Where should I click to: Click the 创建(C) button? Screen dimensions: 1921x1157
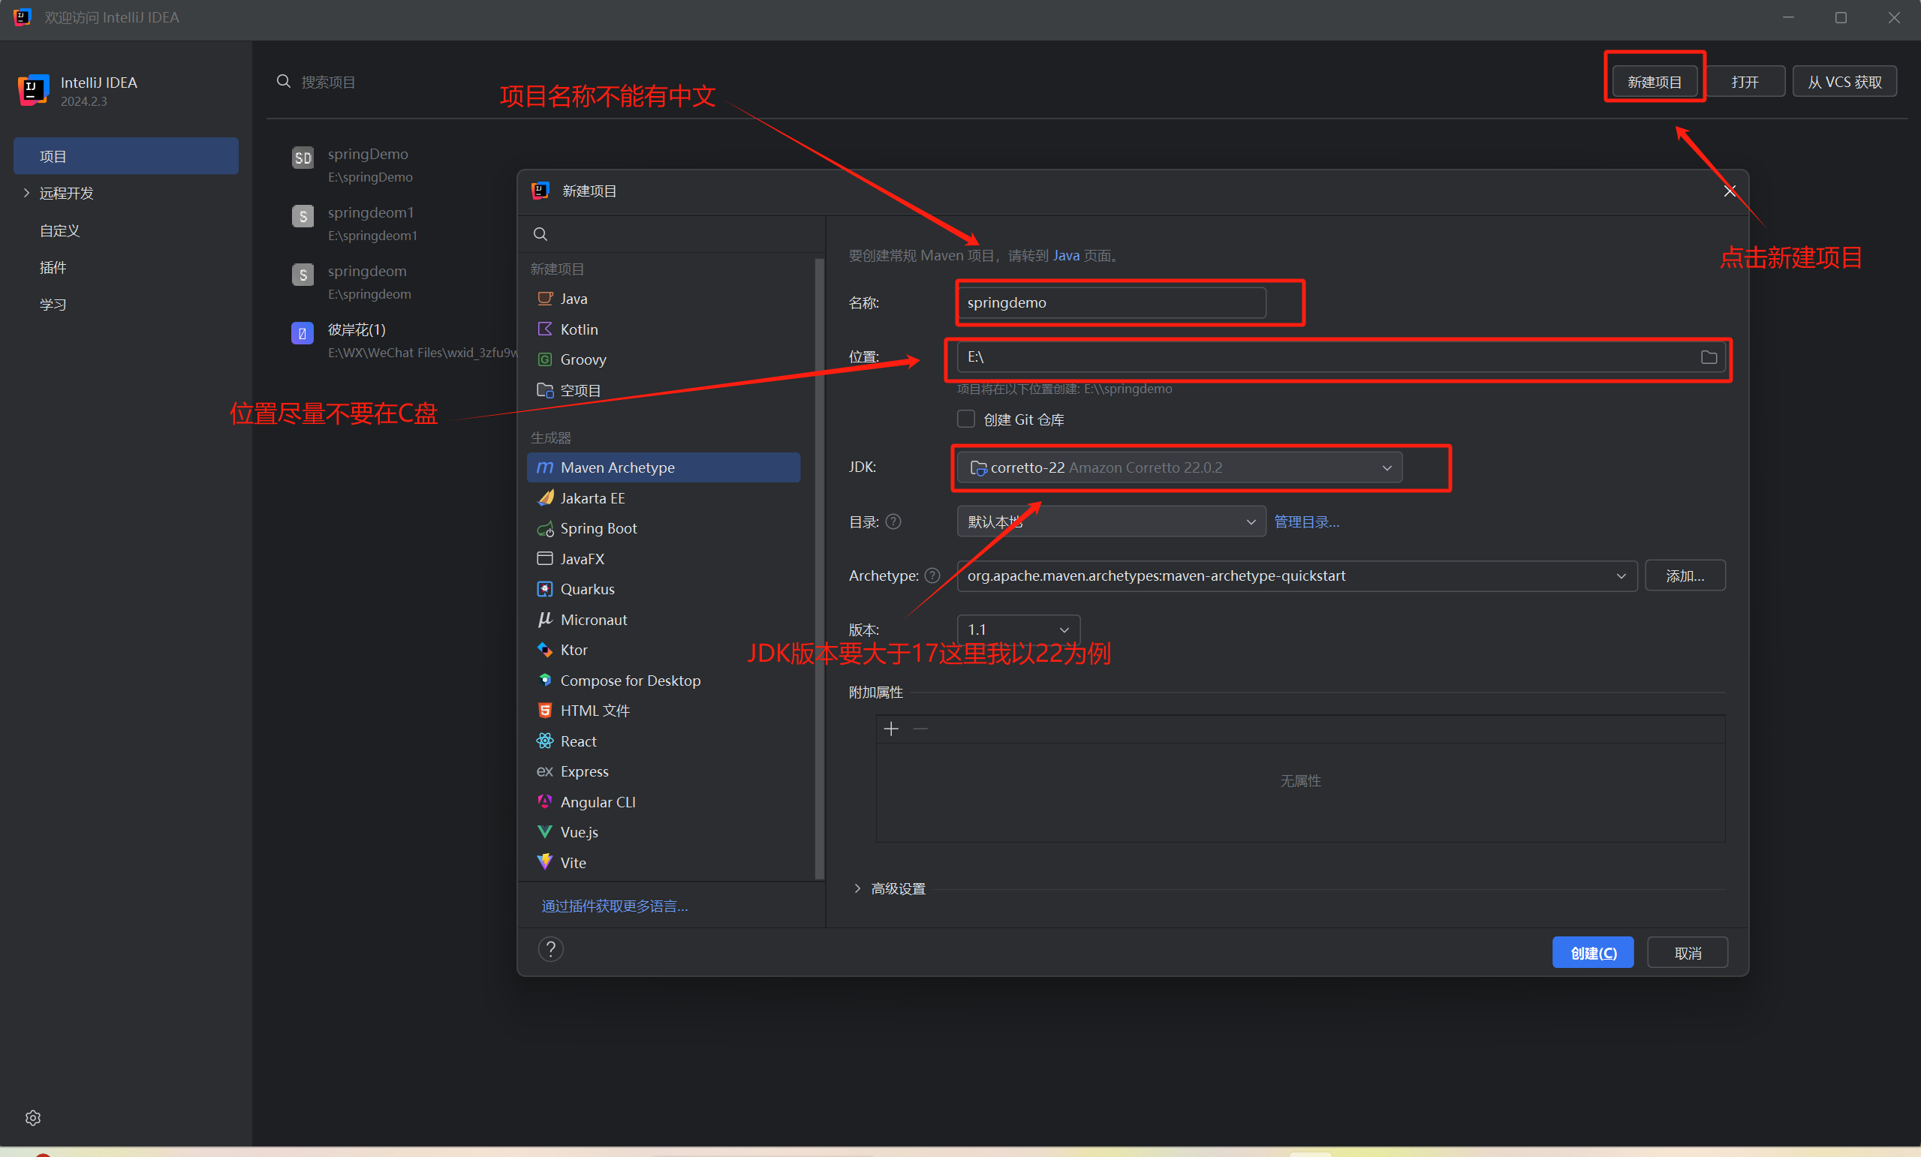[x=1593, y=953]
